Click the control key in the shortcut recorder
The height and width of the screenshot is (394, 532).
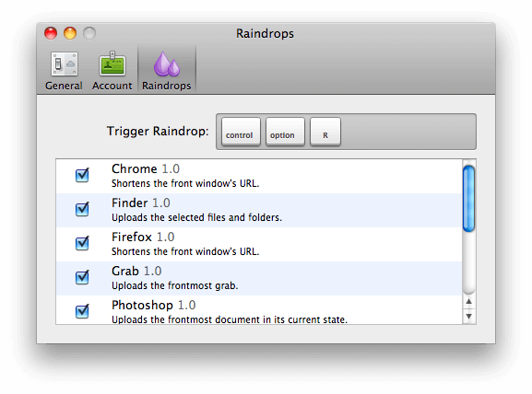click(241, 132)
